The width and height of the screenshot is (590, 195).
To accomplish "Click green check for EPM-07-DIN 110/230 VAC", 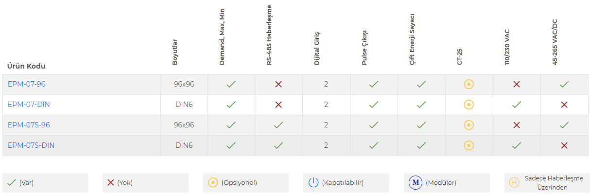I will tap(517, 105).
